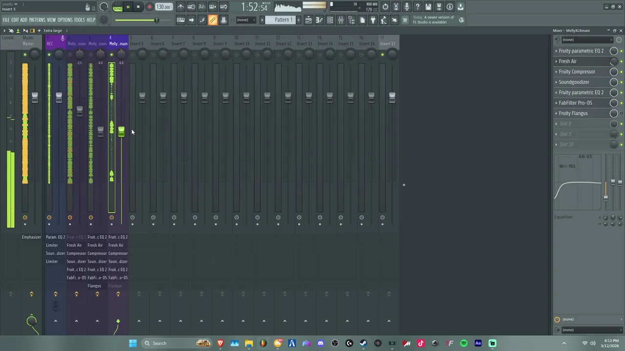Open the HELP menu
The width and height of the screenshot is (625, 351).
click(91, 20)
